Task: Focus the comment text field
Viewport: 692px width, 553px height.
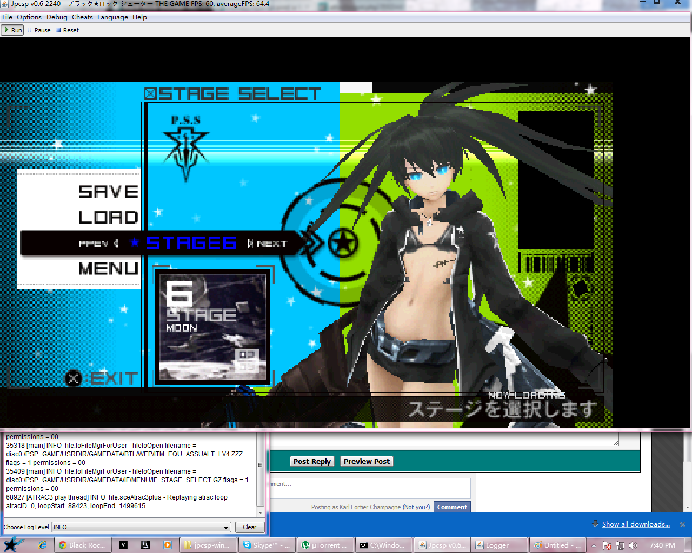Action: click(370, 488)
